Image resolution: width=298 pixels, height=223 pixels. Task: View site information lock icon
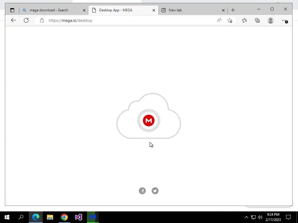pyautogui.click(x=42, y=20)
